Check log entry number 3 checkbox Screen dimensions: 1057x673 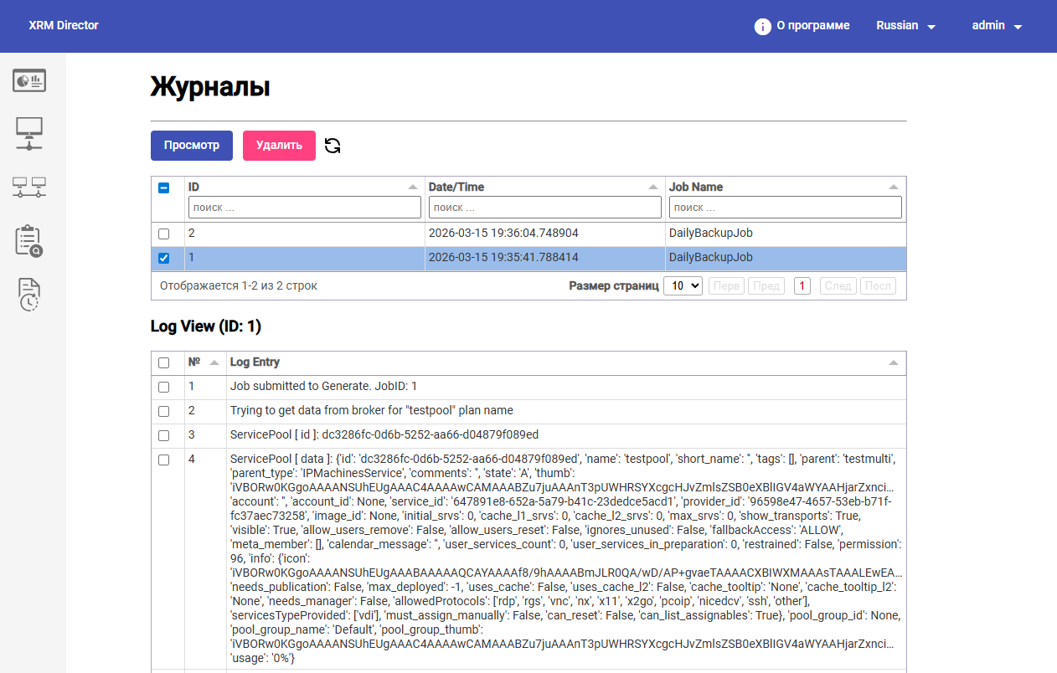point(164,435)
